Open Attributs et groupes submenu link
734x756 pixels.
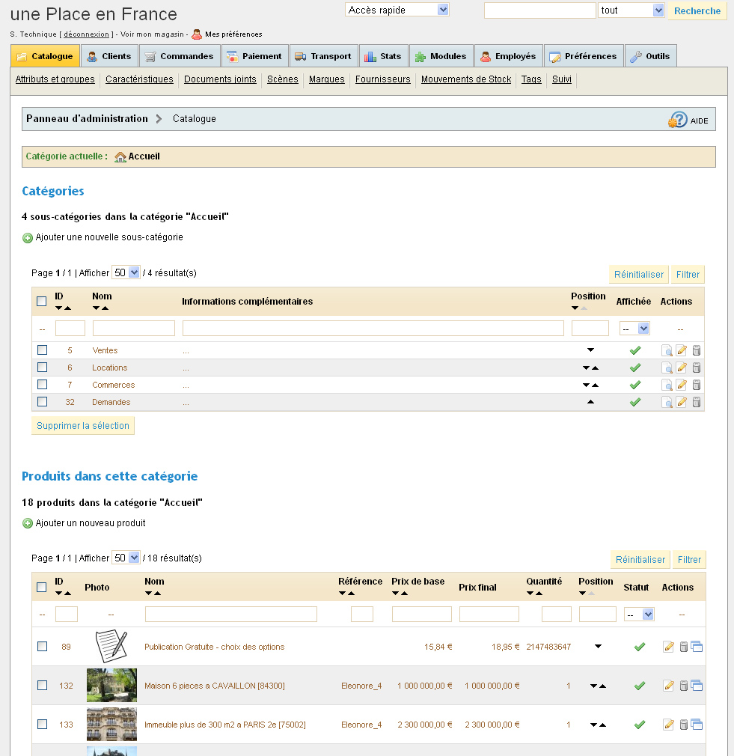55,79
